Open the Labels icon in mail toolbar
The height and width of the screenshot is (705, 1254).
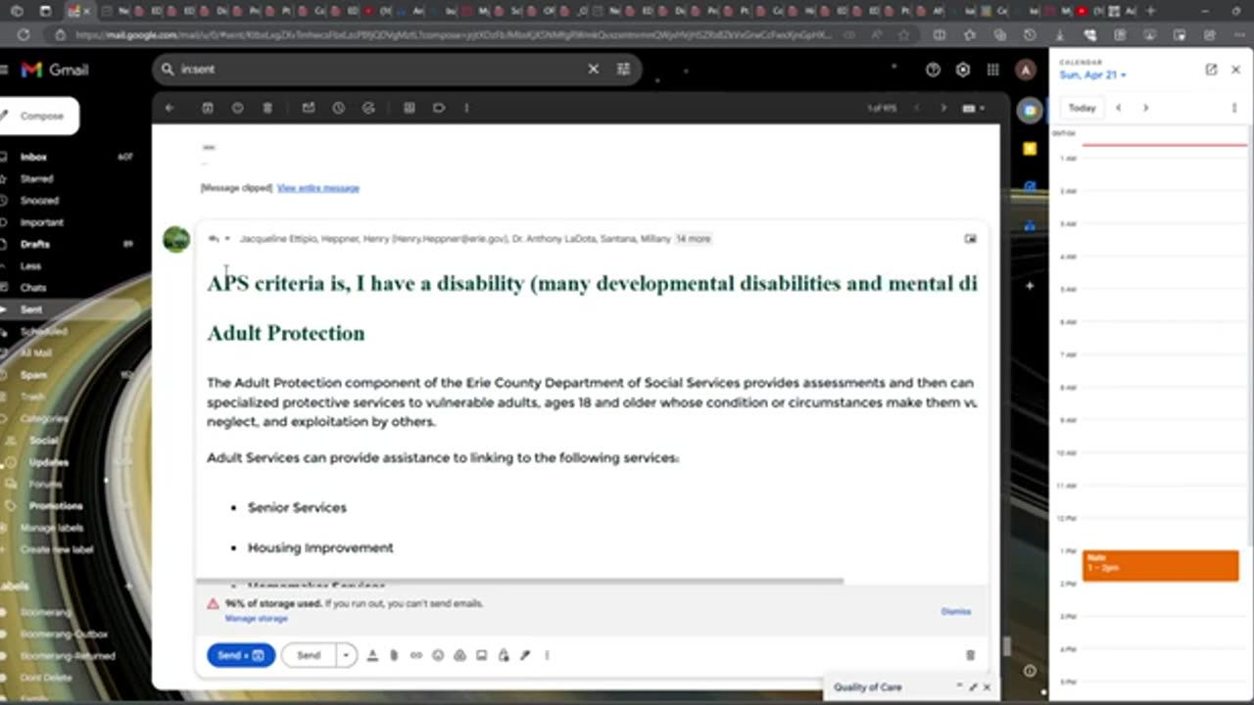(439, 108)
